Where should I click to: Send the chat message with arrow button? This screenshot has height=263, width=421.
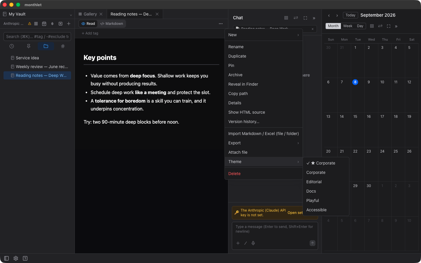click(x=313, y=243)
